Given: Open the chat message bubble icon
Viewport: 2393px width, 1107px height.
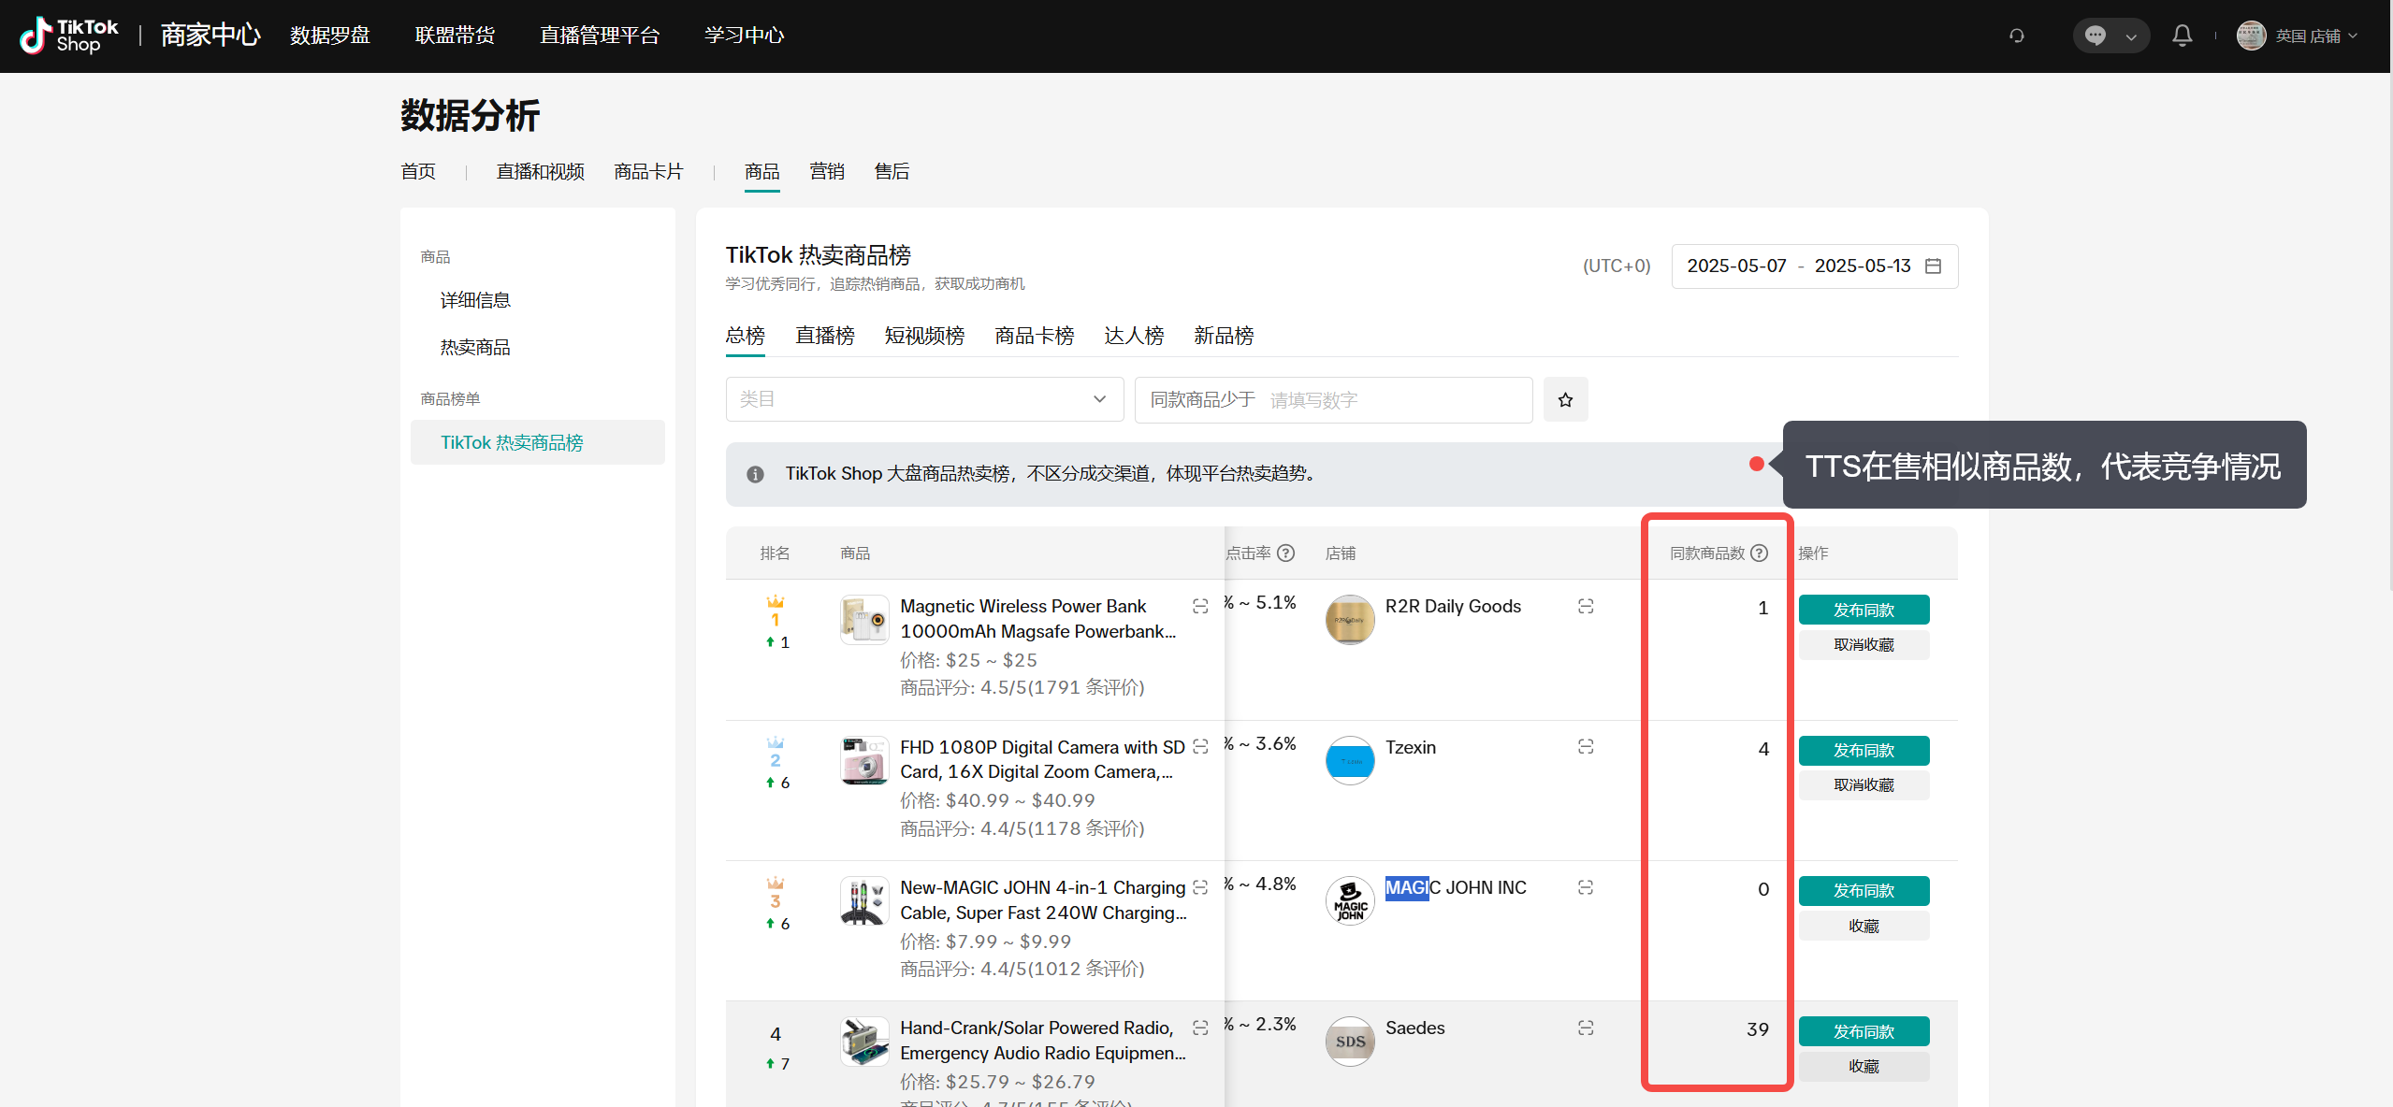Looking at the screenshot, I should [2096, 36].
